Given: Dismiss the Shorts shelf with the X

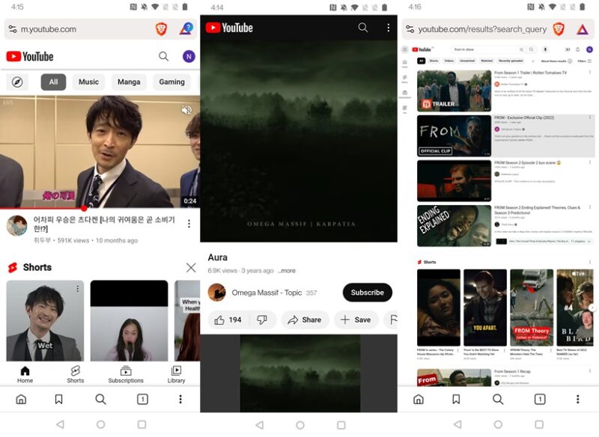Looking at the screenshot, I should coord(191,267).
